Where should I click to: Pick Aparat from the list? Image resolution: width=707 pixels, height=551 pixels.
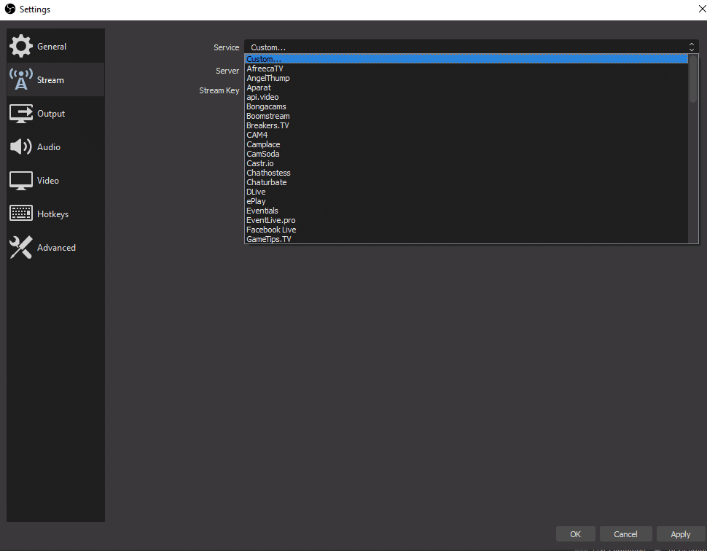pos(466,87)
